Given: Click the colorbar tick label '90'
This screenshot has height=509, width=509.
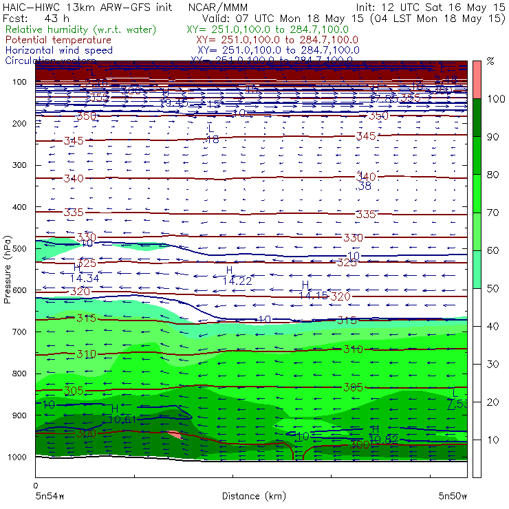Looking at the screenshot, I should pos(492,137).
